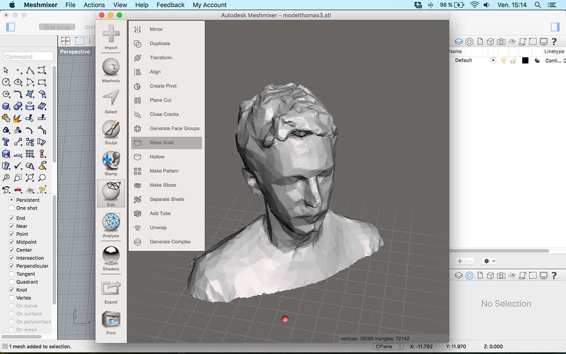Open the Actions menu in the menu bar
Image resolution: width=566 pixels, height=354 pixels.
(x=94, y=4)
